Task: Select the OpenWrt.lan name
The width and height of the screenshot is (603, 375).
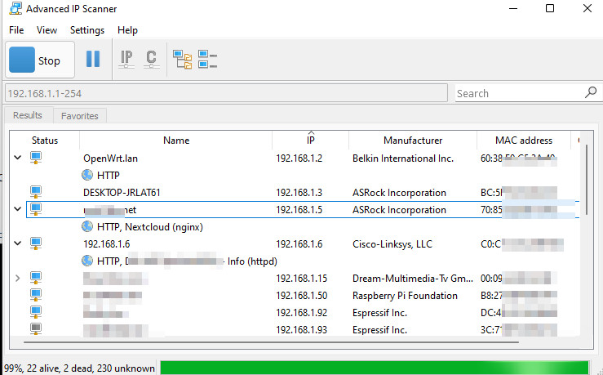Action: coord(110,158)
